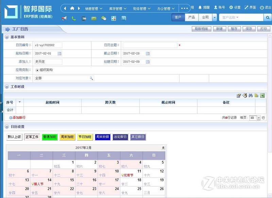Click the 日历编号 input field

point(48,45)
